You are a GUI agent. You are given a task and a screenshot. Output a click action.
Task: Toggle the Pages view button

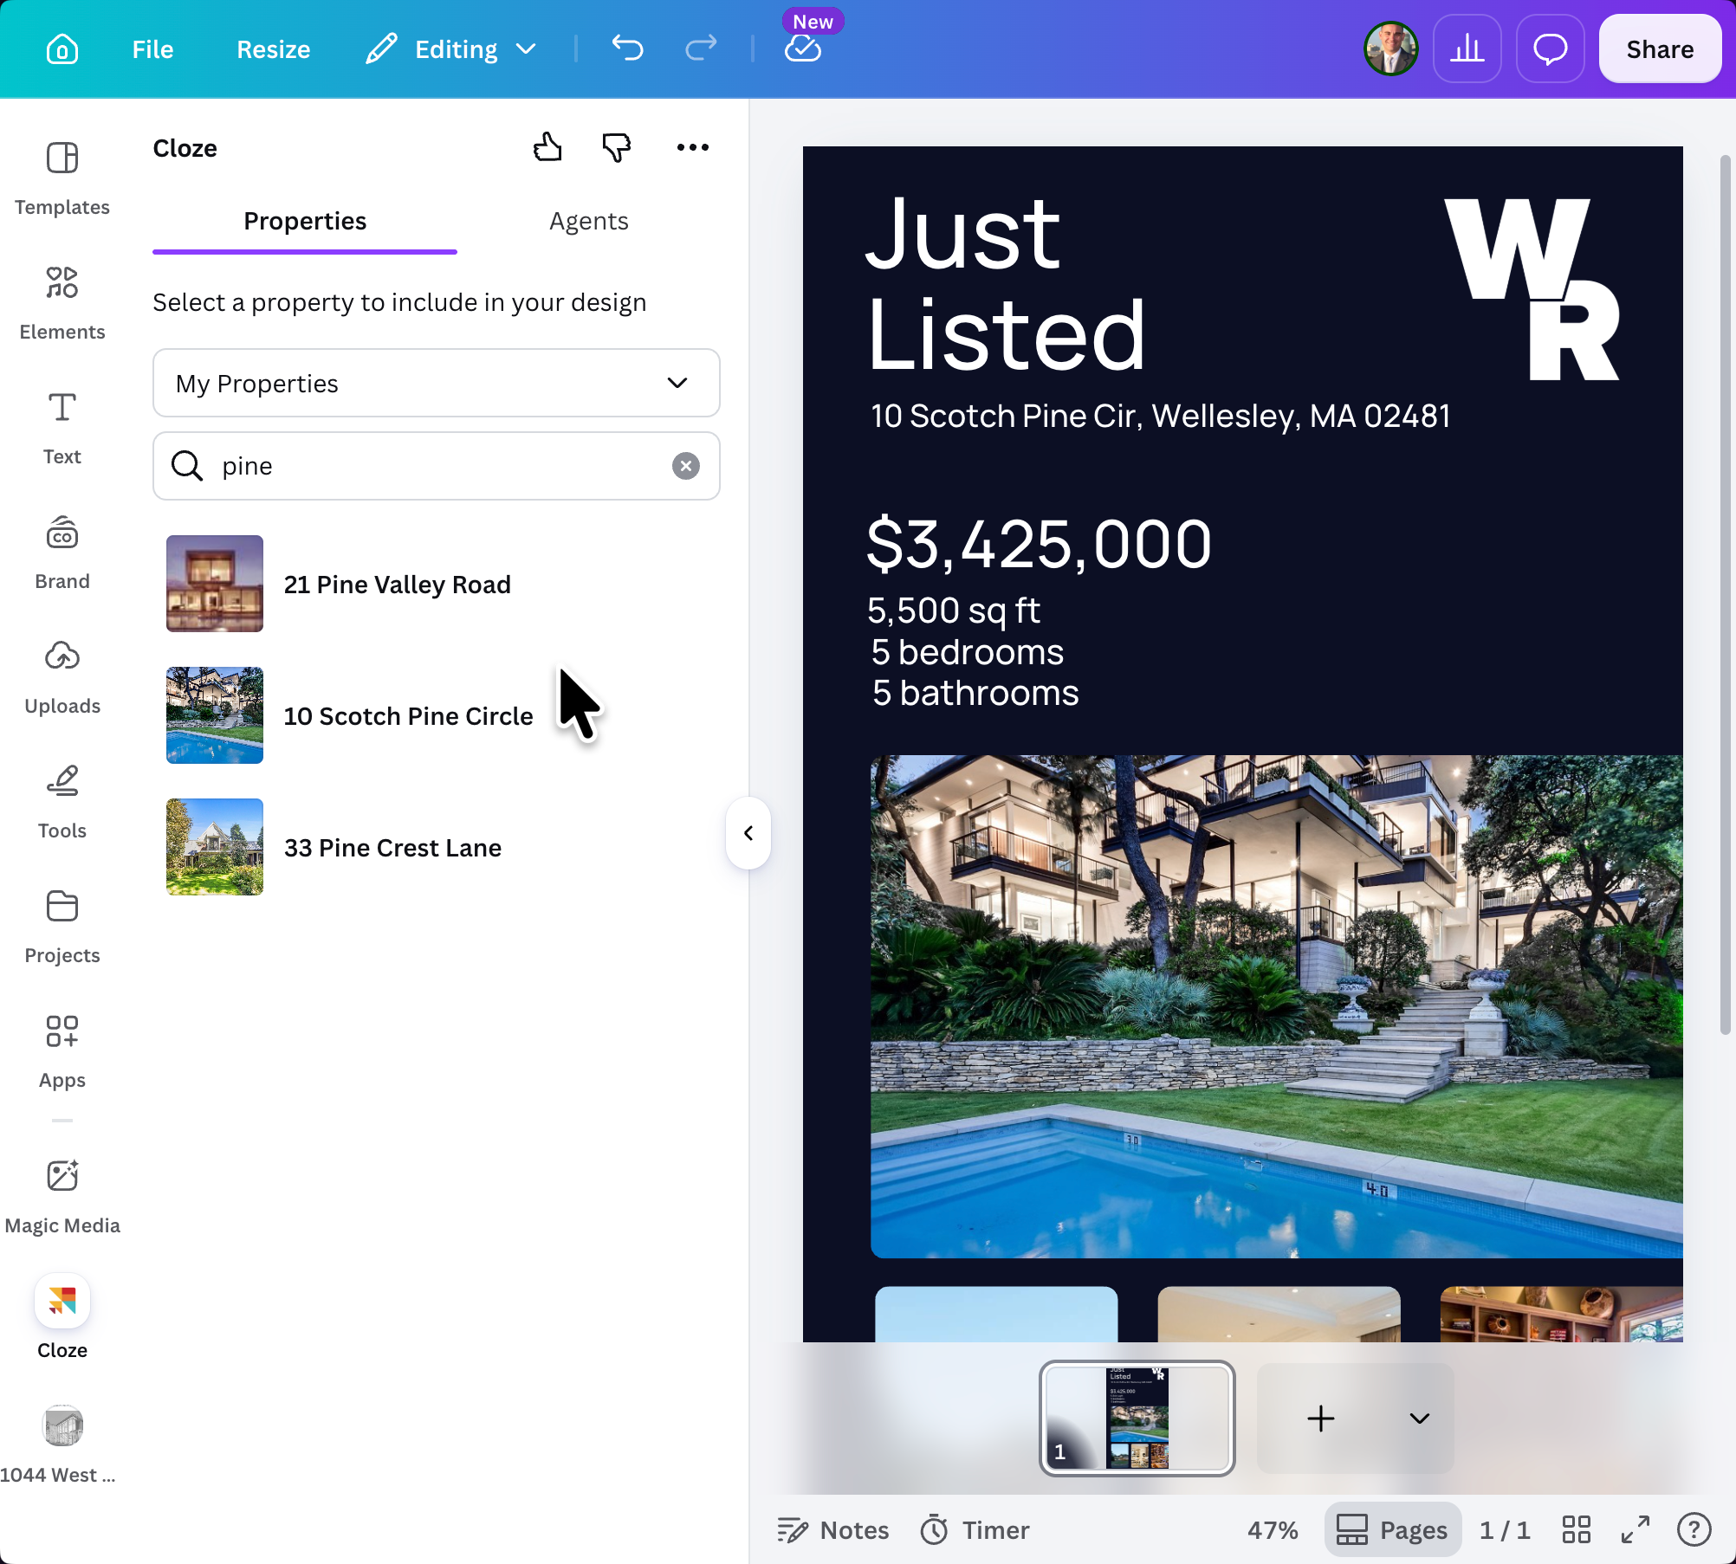(x=1393, y=1530)
